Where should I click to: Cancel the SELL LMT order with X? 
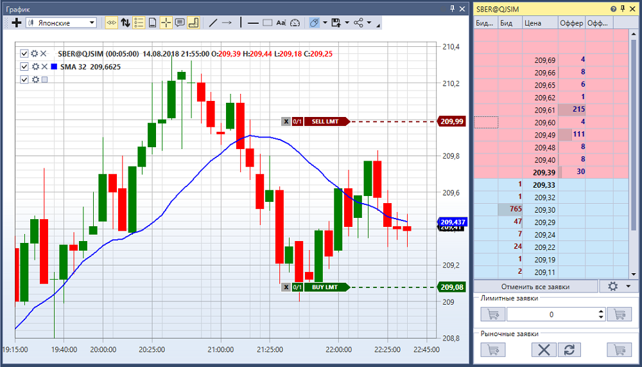pos(286,121)
